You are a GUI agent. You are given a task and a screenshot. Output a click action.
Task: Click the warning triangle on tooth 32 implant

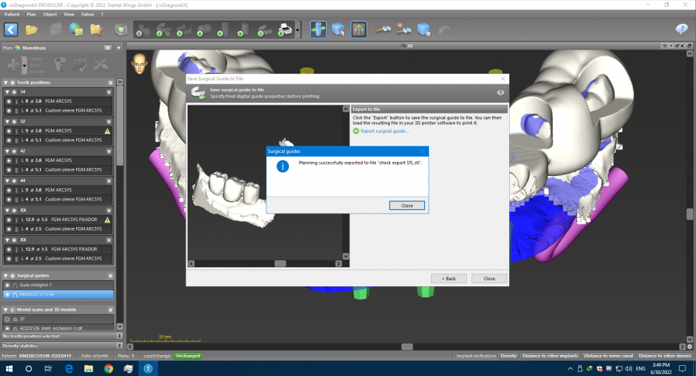pos(107,131)
